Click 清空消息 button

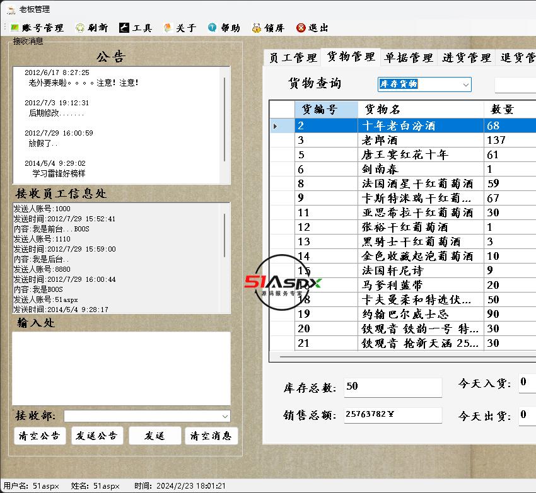click(x=211, y=436)
